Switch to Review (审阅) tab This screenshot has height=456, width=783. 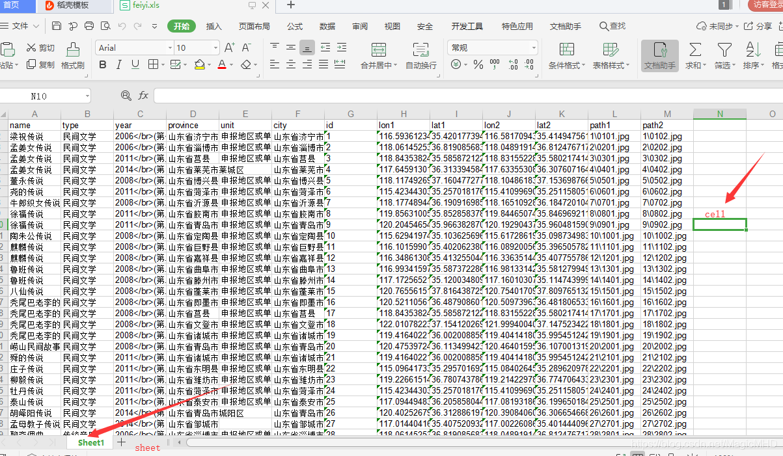tap(360, 26)
